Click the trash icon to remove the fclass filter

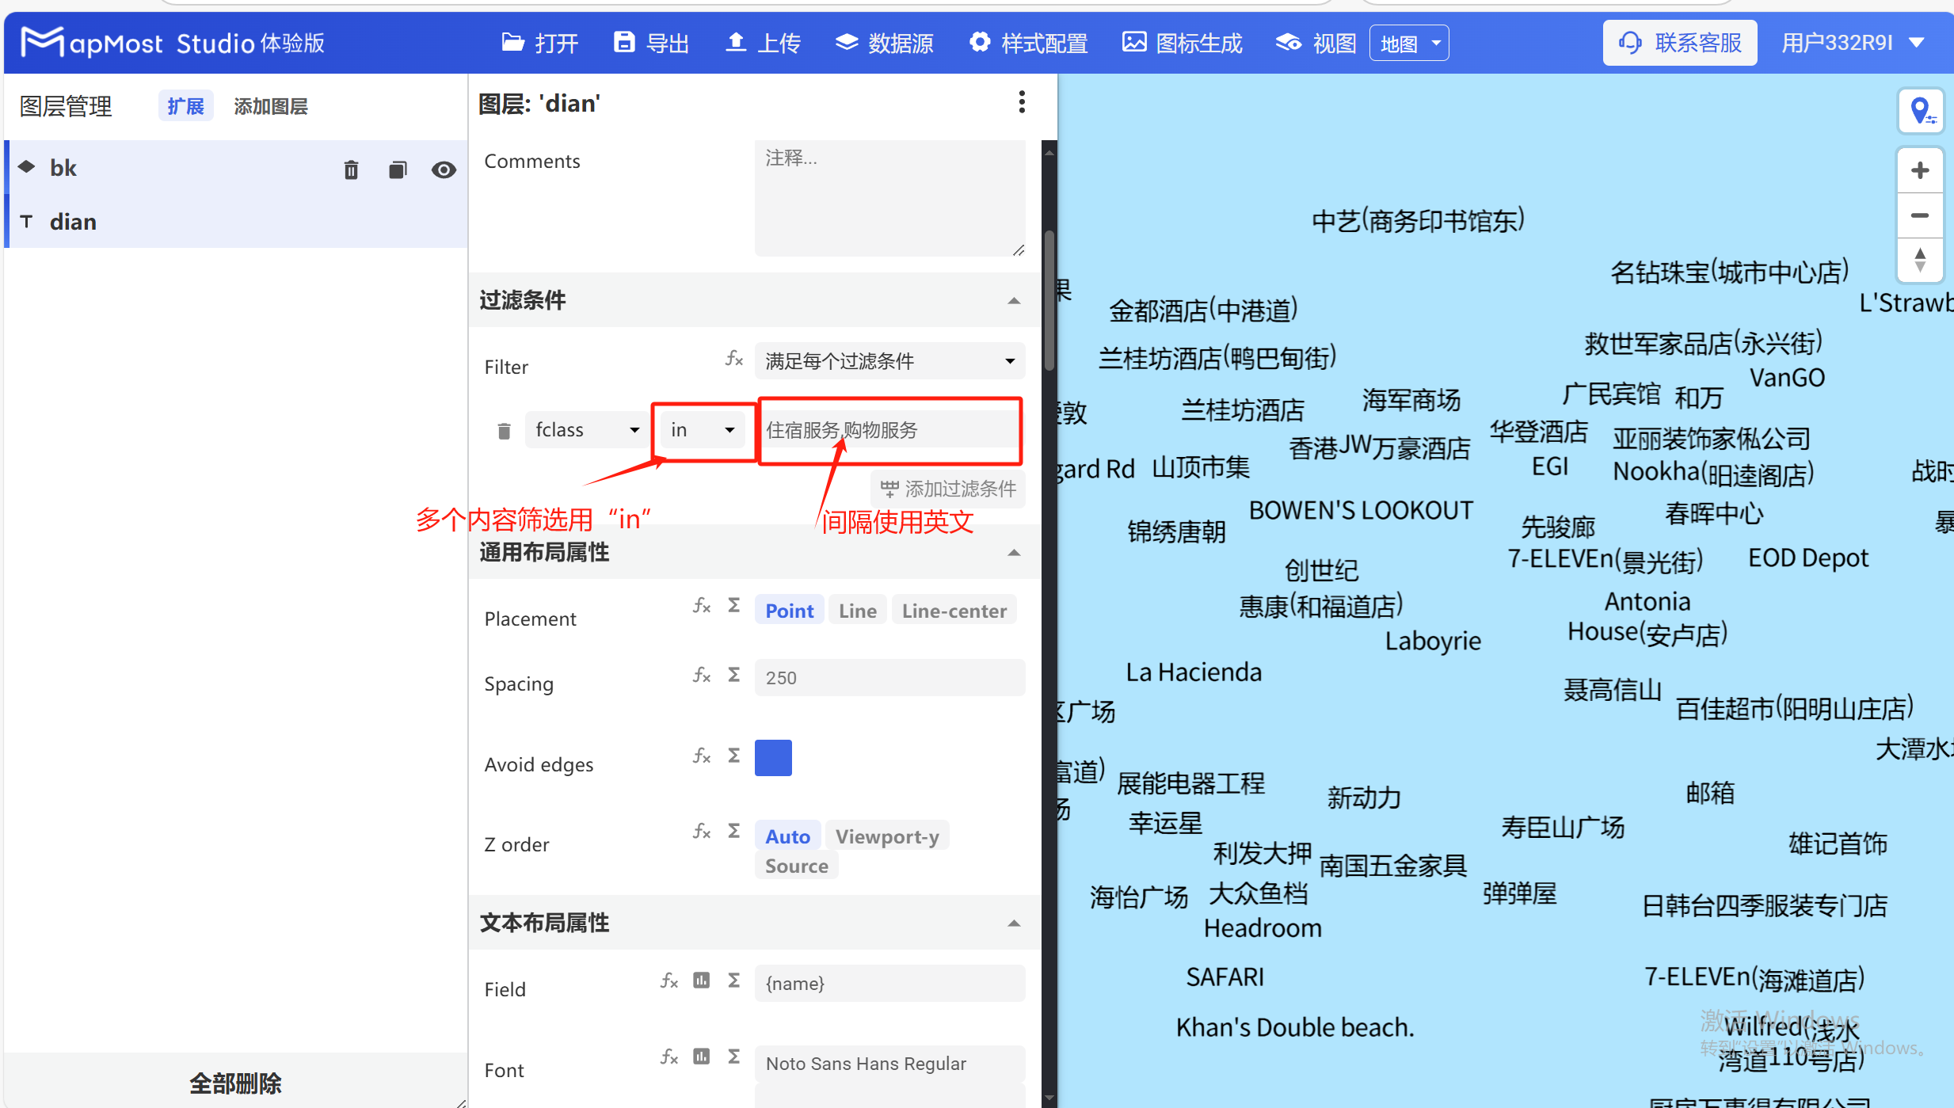click(x=503, y=430)
